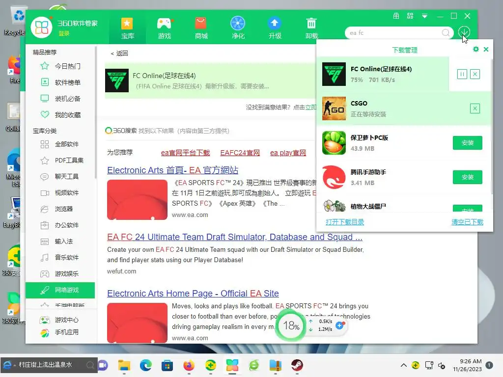
Task: Switch to the 净化 tab
Action: [x=238, y=28]
